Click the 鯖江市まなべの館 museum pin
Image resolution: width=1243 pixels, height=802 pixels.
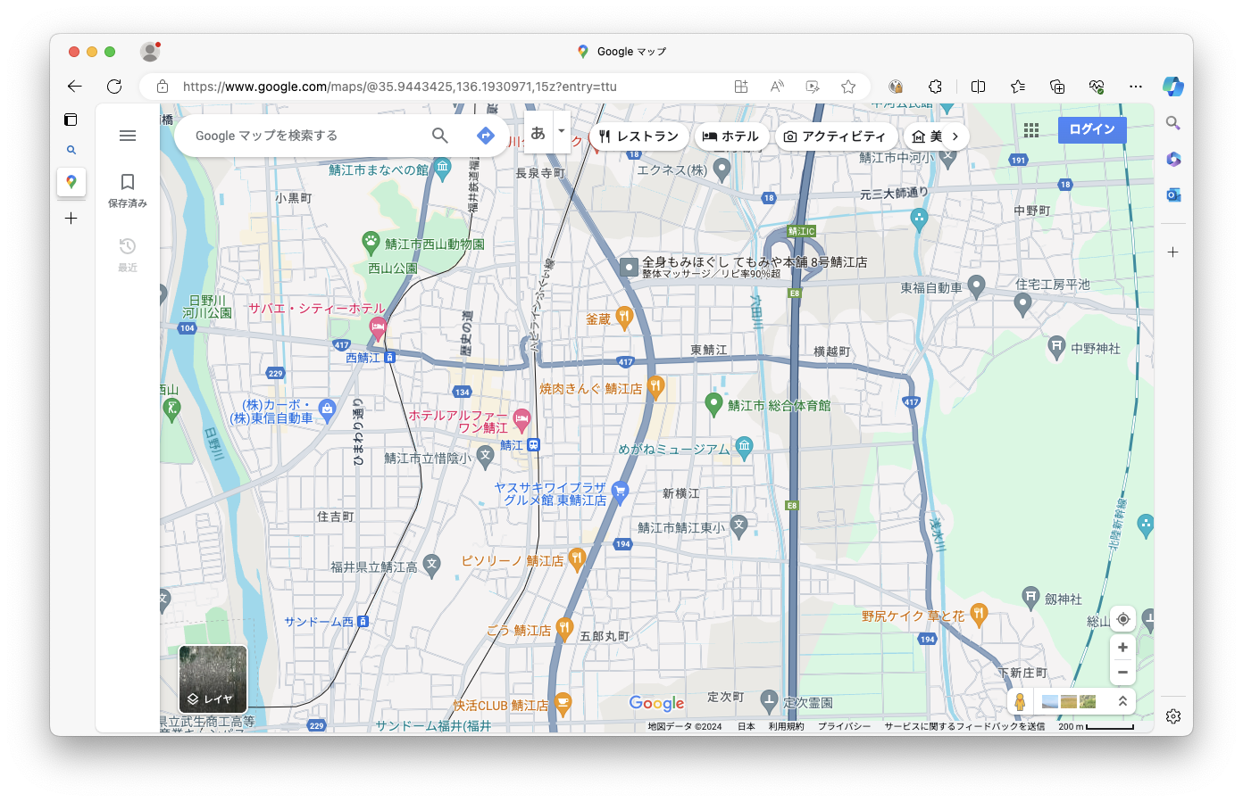click(443, 169)
